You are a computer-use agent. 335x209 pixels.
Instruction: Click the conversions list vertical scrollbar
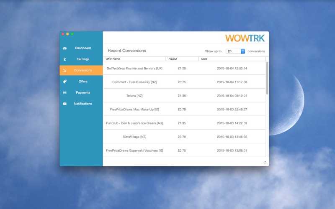[267, 78]
